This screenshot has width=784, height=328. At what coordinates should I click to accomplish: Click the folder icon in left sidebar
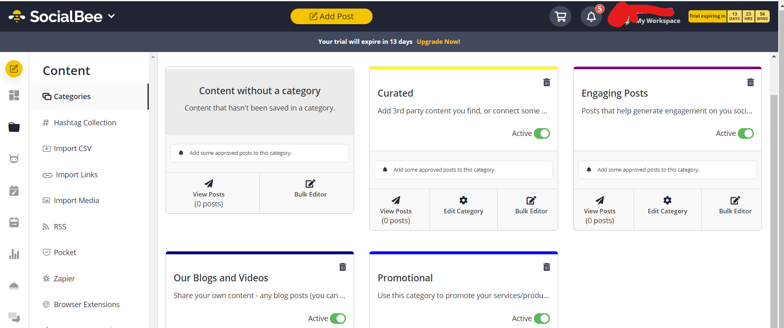(x=14, y=127)
